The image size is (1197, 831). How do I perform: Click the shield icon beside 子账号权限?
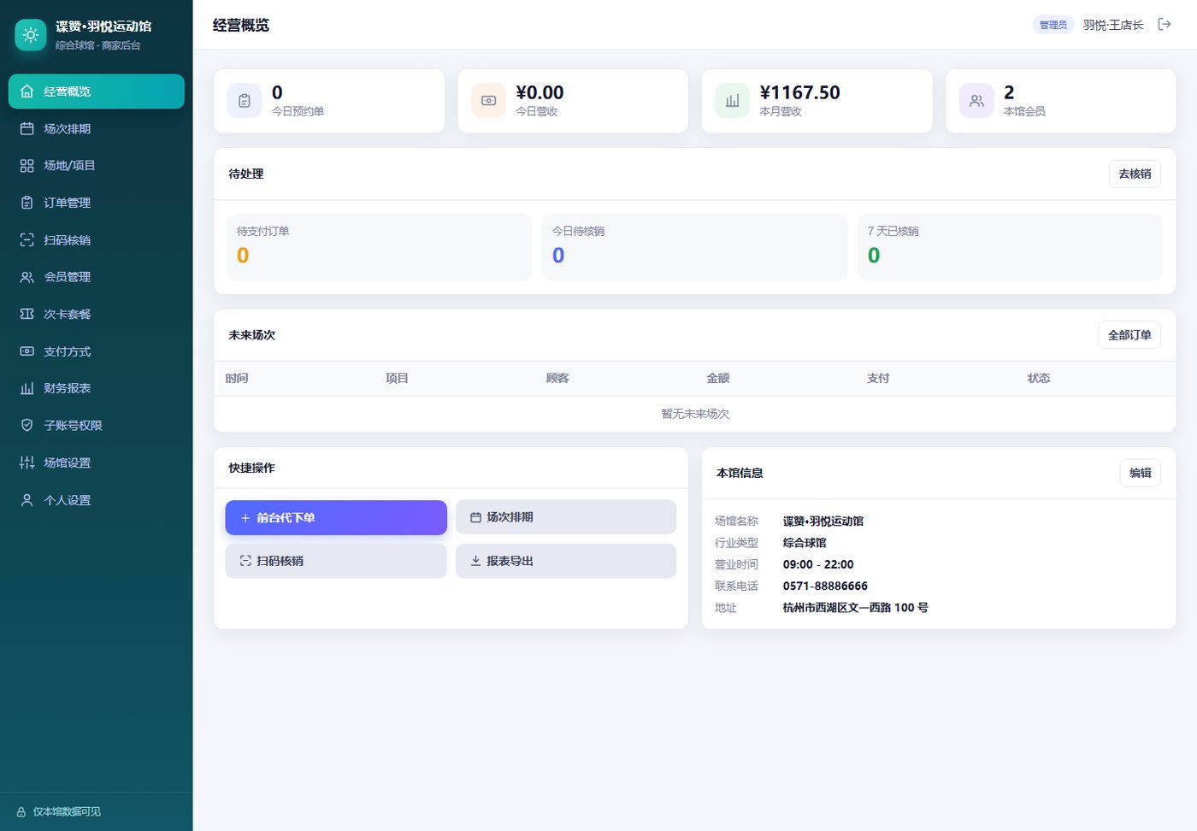click(27, 425)
